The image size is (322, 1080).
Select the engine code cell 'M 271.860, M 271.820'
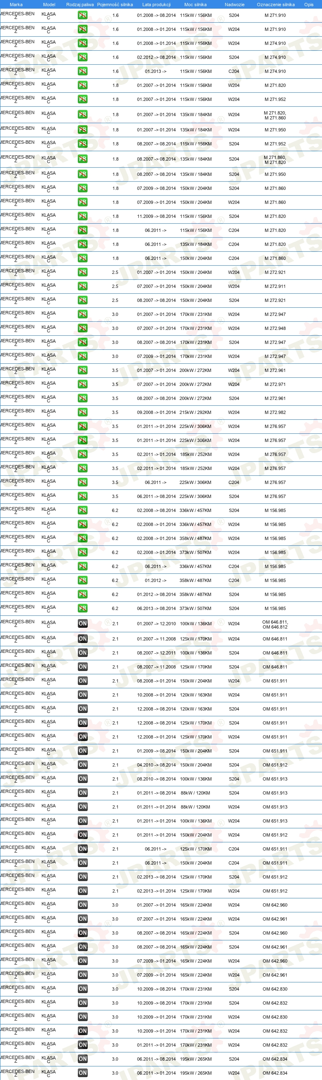click(x=275, y=160)
